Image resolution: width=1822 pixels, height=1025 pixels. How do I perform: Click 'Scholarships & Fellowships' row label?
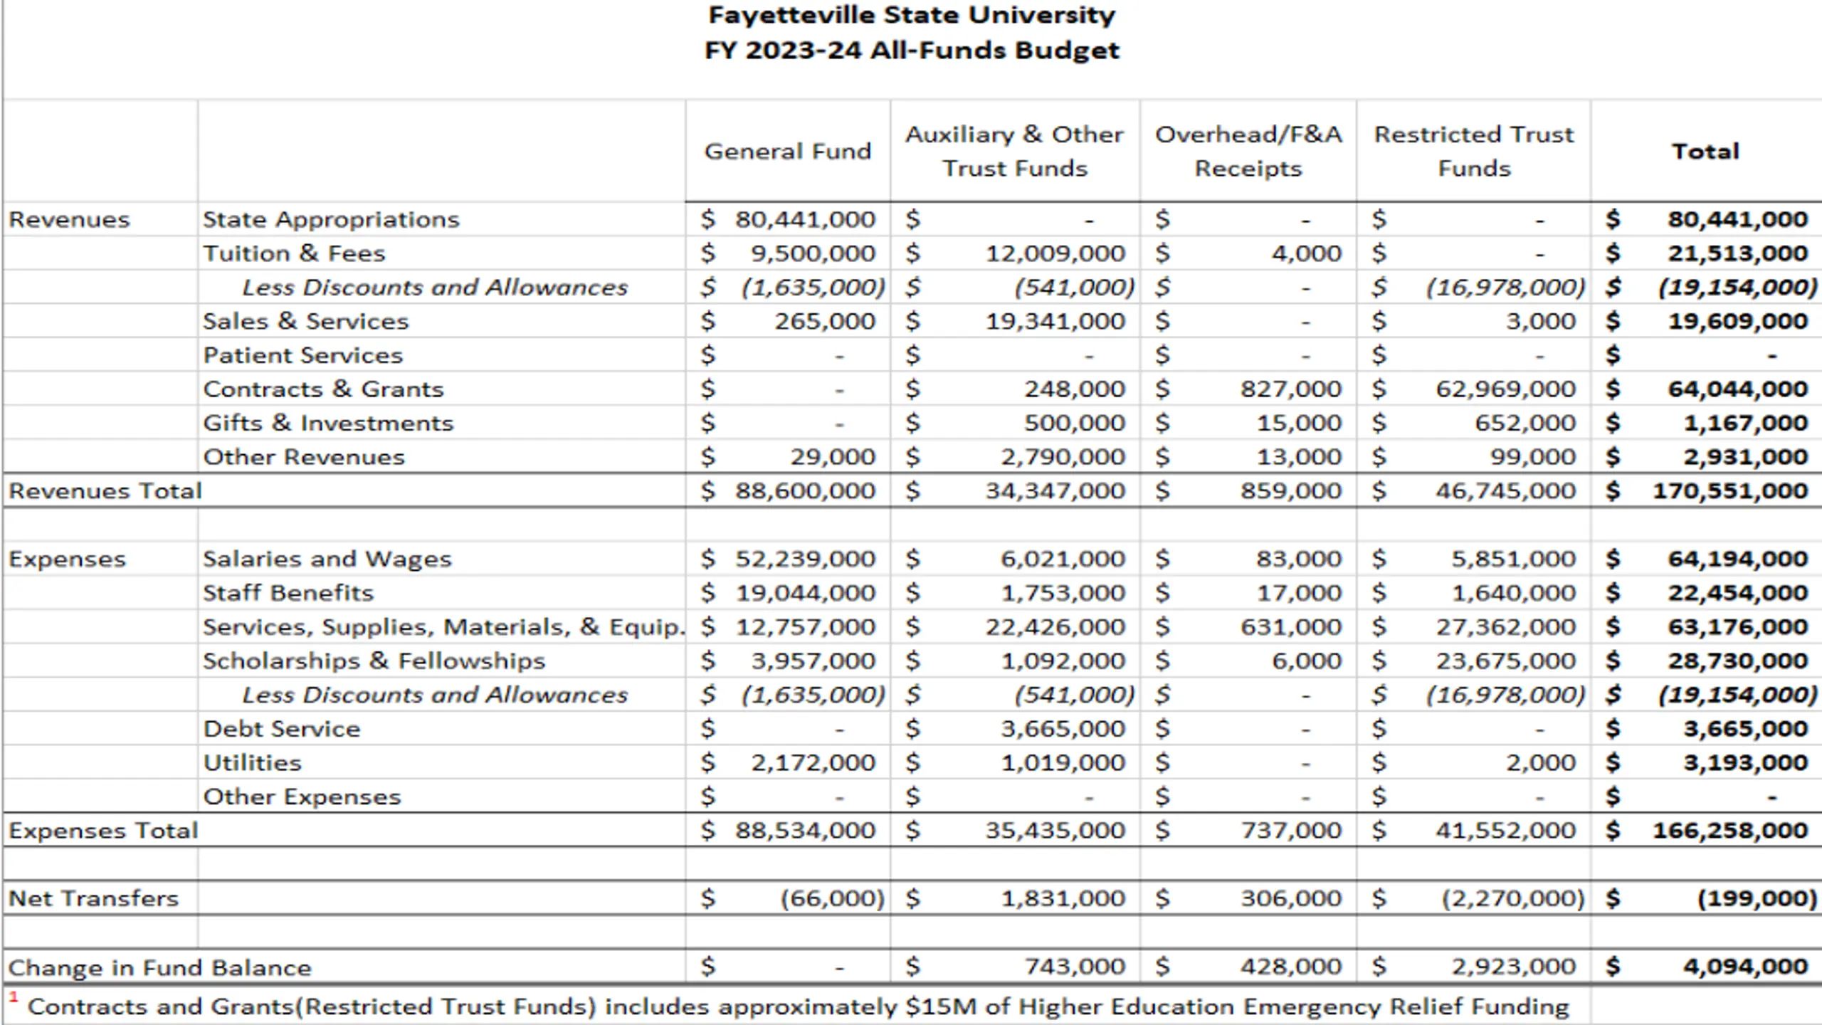[374, 661]
